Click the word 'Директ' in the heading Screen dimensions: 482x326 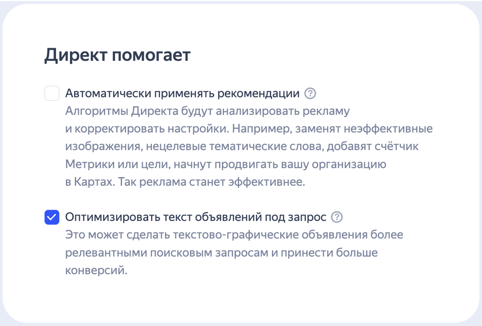tap(76, 55)
